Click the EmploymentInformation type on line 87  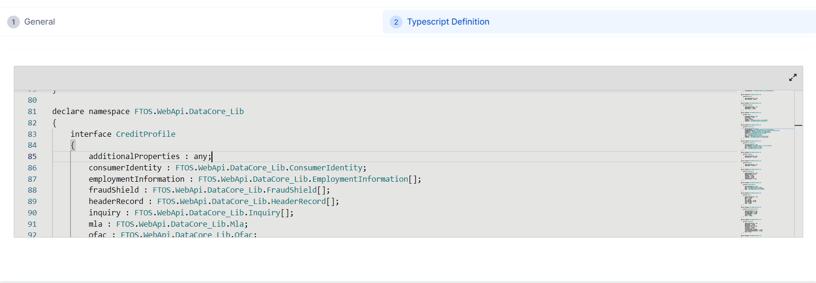point(360,179)
